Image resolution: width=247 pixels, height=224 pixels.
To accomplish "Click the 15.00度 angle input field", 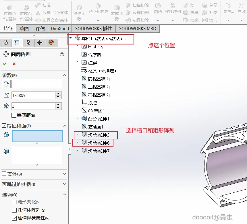I will coord(33,95).
